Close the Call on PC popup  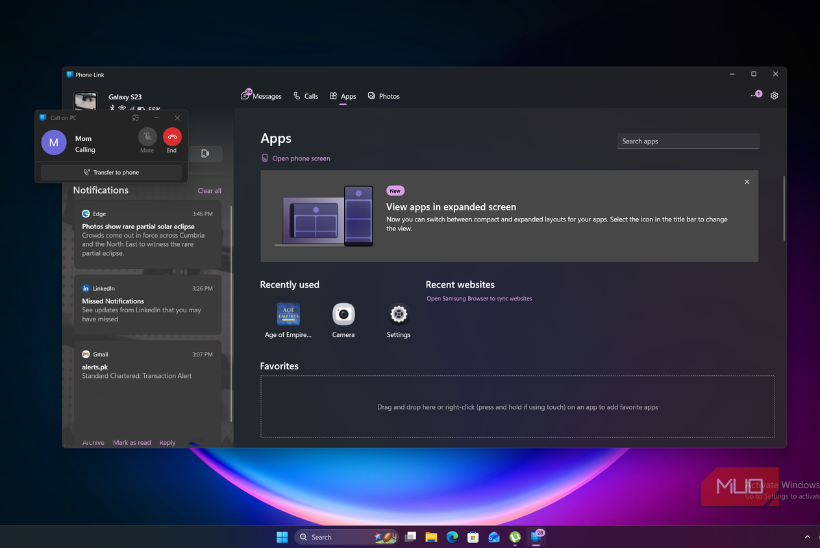(x=177, y=118)
